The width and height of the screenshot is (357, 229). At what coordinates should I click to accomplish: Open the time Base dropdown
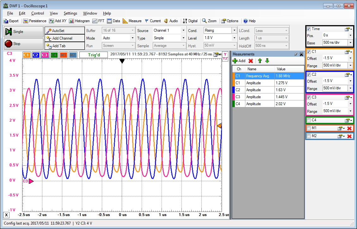tap(350, 43)
